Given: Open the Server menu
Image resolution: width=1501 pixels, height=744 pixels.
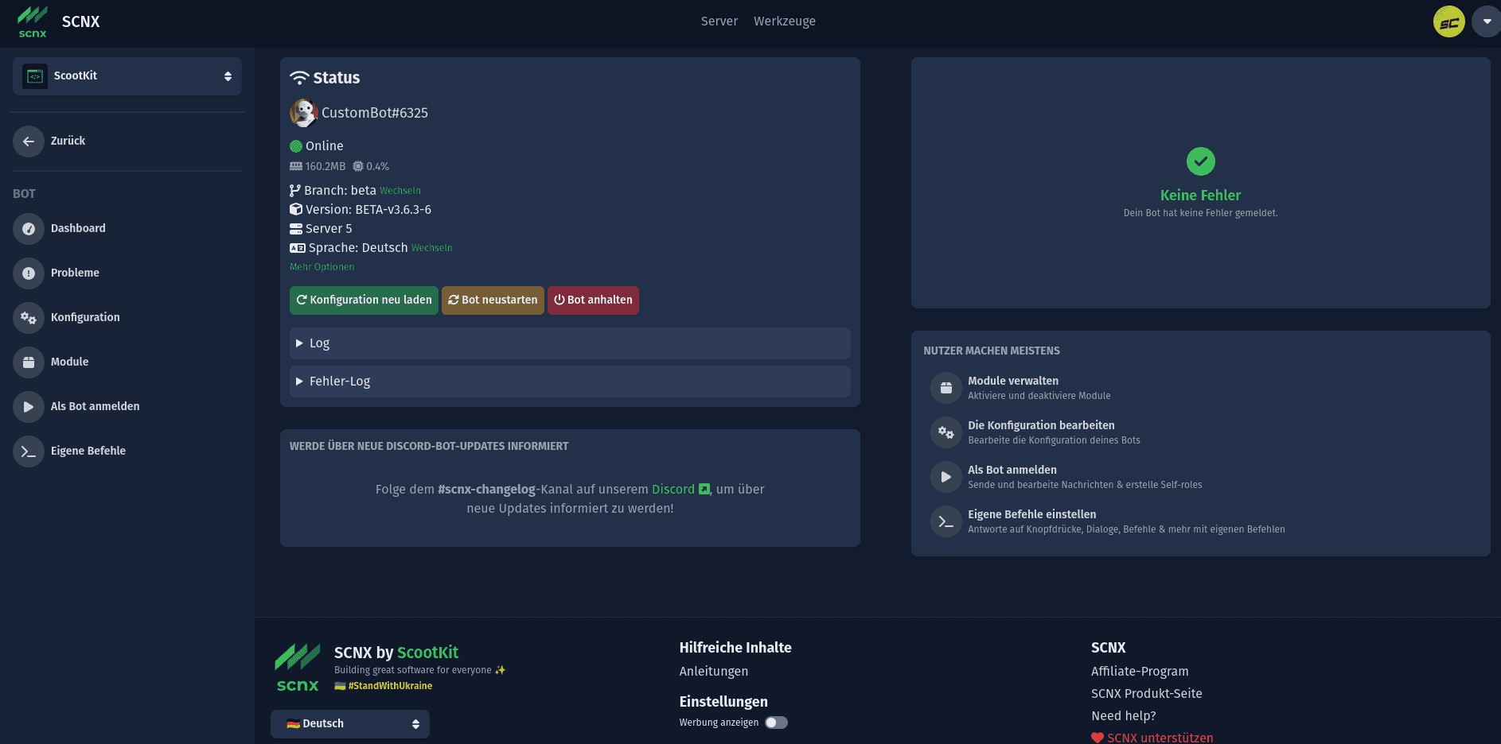Looking at the screenshot, I should tap(719, 21).
